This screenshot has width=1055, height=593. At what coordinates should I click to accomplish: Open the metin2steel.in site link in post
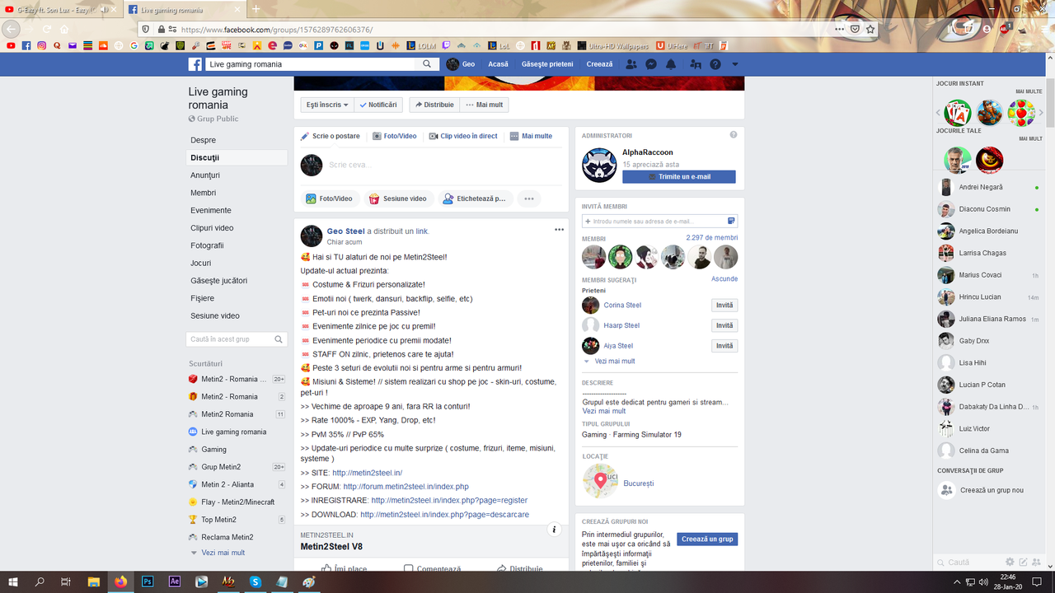[367, 473]
